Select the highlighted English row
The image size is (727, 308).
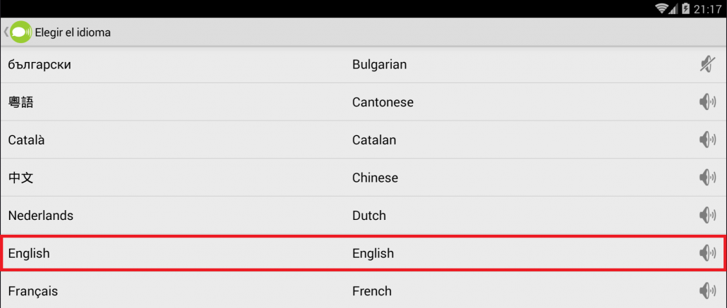tap(363, 253)
